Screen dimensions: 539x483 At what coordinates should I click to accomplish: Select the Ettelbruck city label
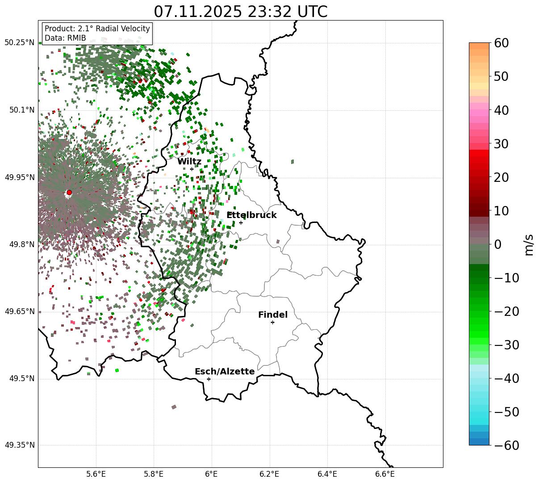pyautogui.click(x=251, y=215)
